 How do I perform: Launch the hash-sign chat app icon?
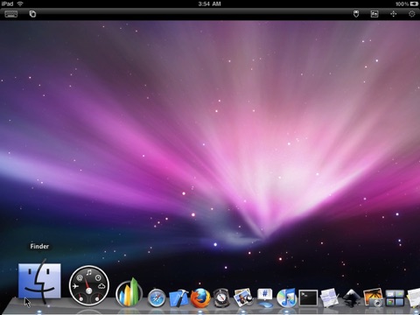265,297
